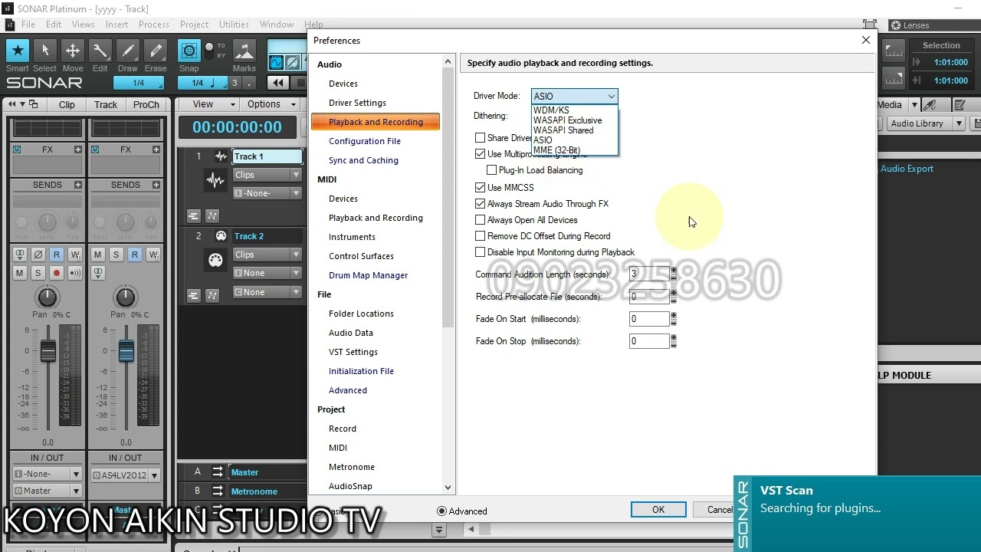This screenshot has height=552, width=981.
Task: Open the Utilities menu
Action: click(234, 25)
